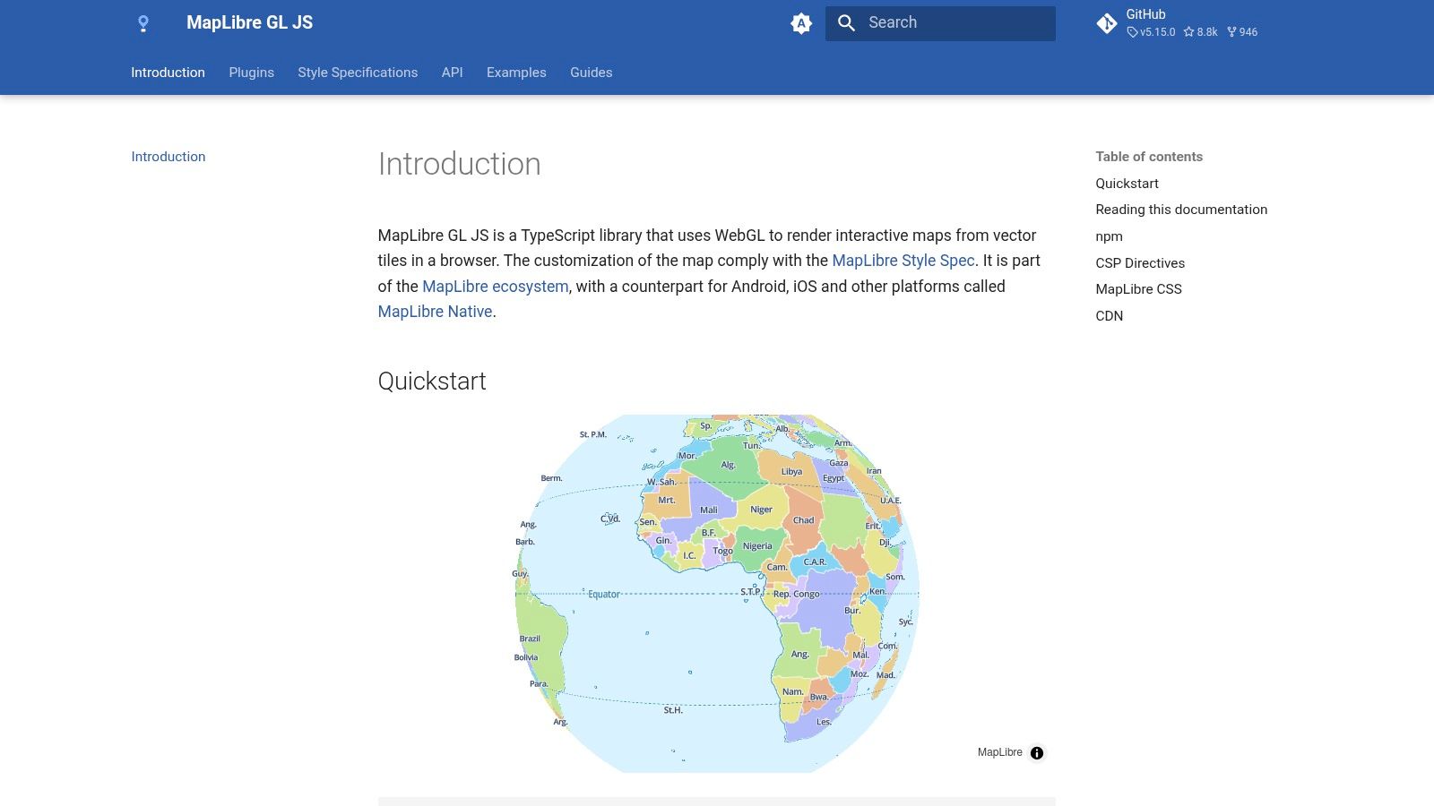This screenshot has height=806, width=1434.
Task: Select Introduction in the left sidebar
Action: (168, 157)
